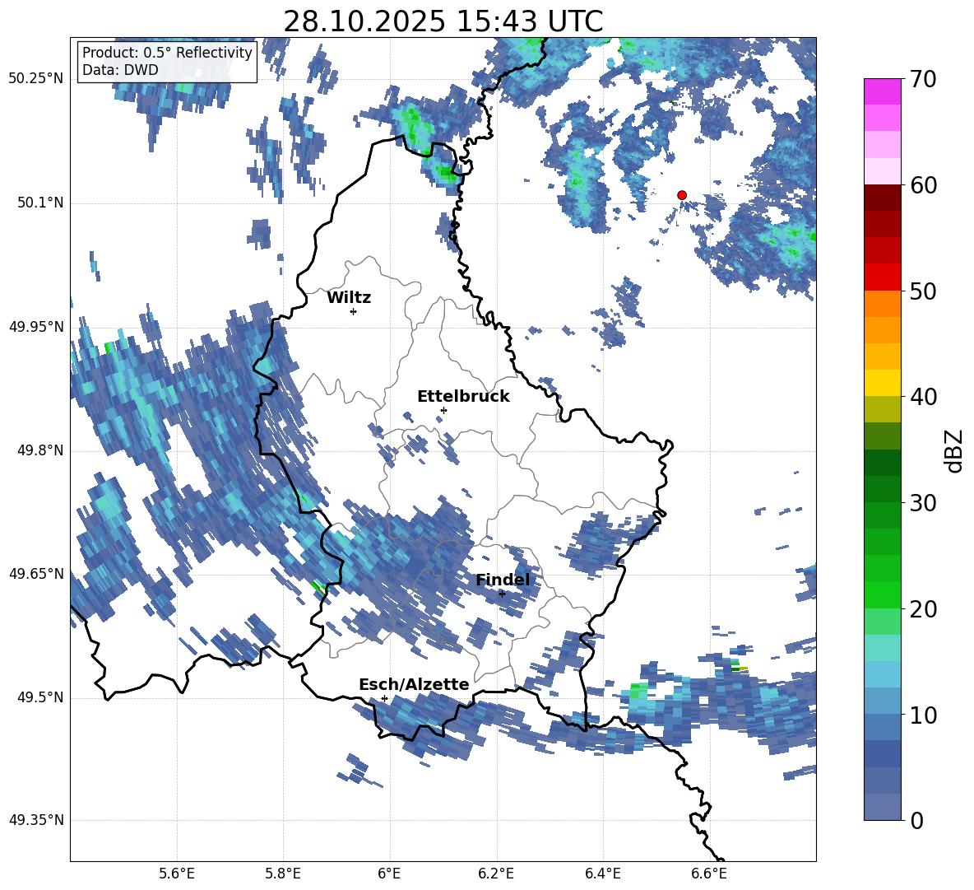The height and width of the screenshot is (890, 974).
Task: Click the 49.8°N latitude label
Action: 39,450
